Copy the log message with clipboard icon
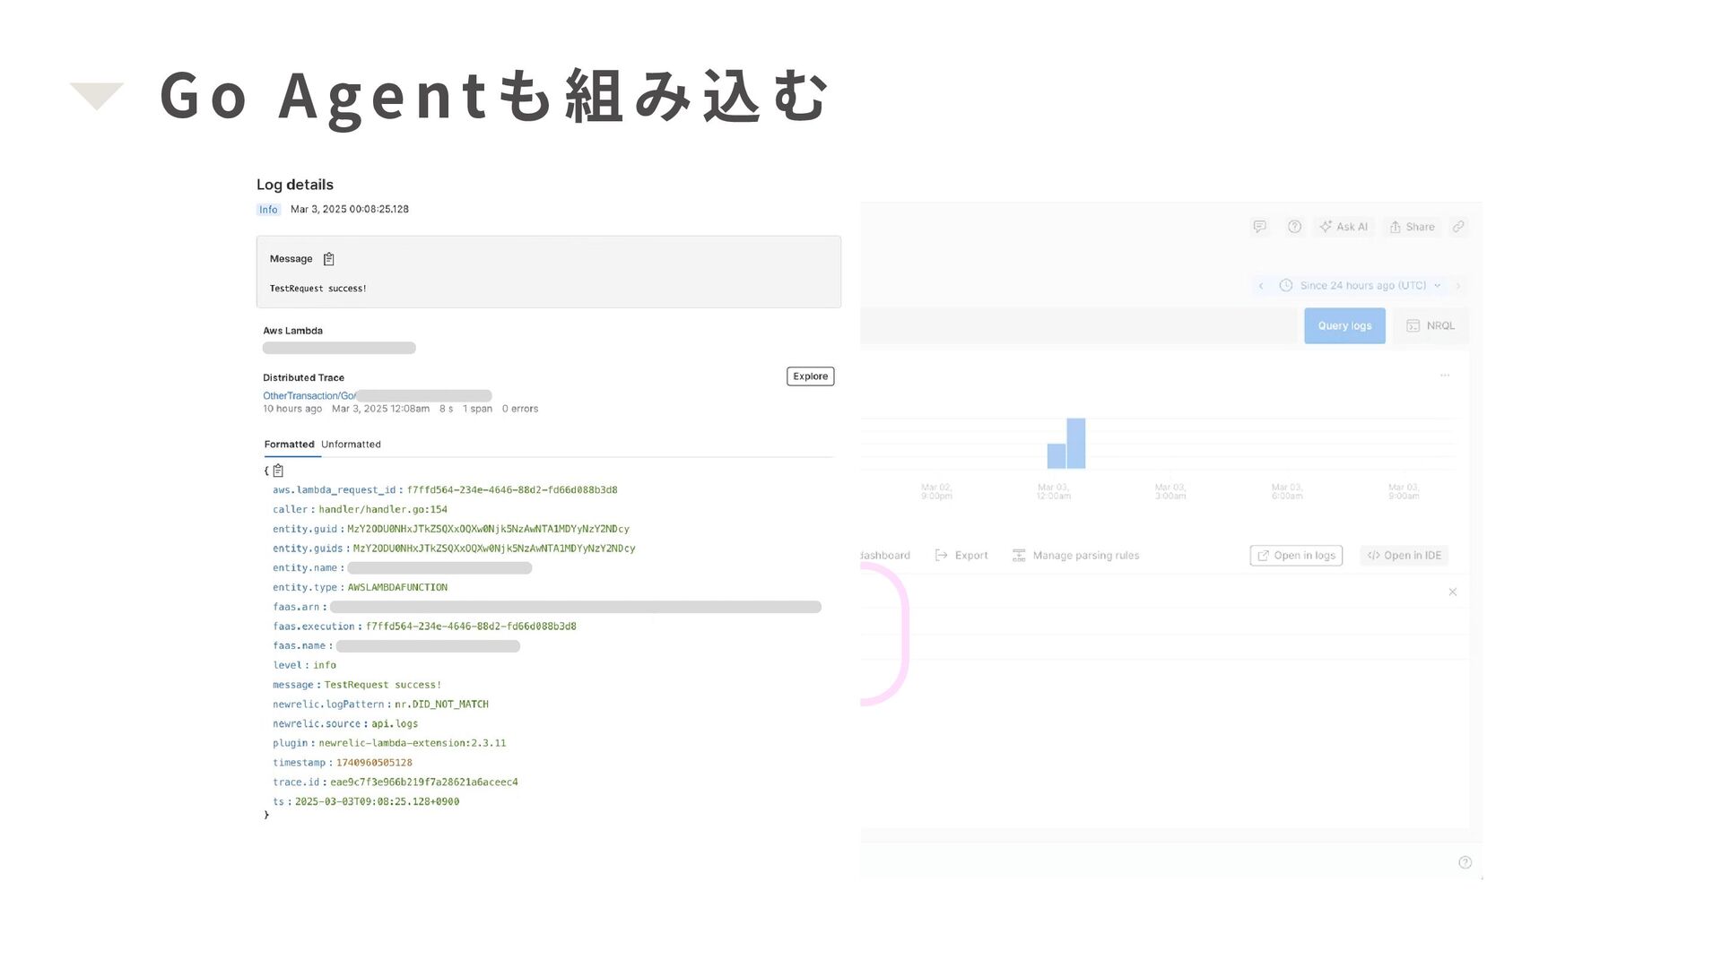This screenshot has width=1722, height=968. (328, 259)
